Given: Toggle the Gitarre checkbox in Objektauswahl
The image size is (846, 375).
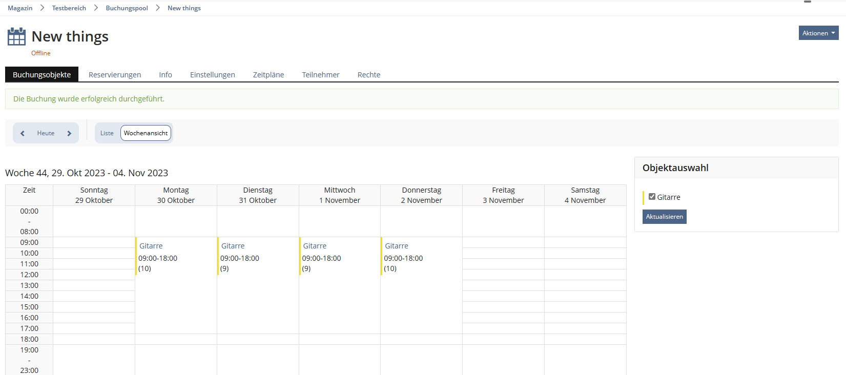Looking at the screenshot, I should click(x=652, y=197).
